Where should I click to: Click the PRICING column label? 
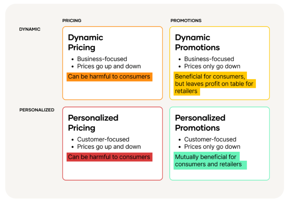click(x=72, y=21)
